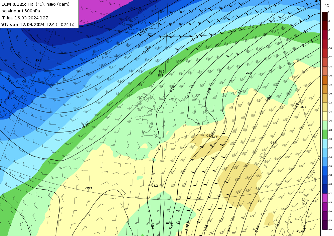Pick the light green legend swatch between -26 and -28

click(325, 125)
